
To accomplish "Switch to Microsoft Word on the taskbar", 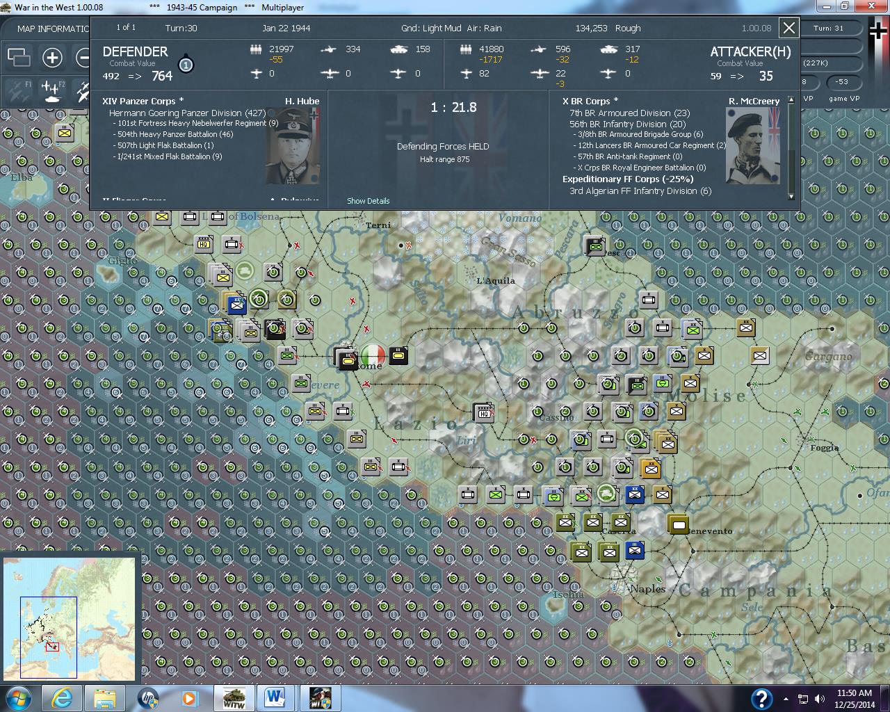I will click(276, 697).
